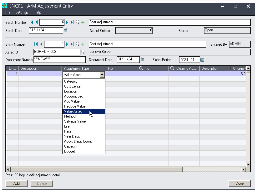The height and width of the screenshot is (193, 257).
Task: Click the Document Number input field
Action: click(x=60, y=60)
